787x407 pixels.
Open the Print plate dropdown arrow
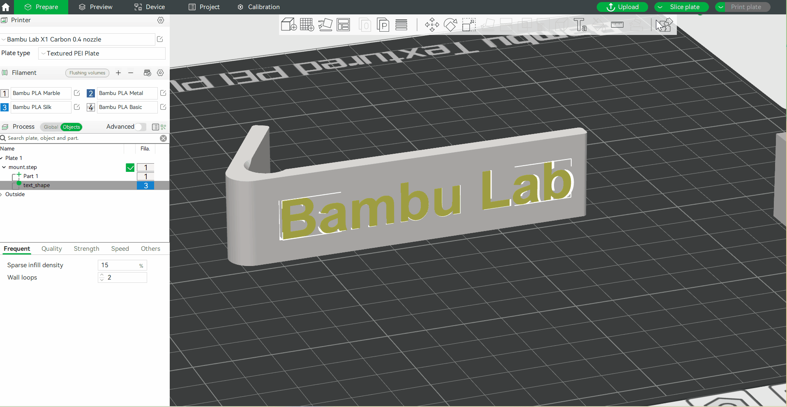click(721, 7)
